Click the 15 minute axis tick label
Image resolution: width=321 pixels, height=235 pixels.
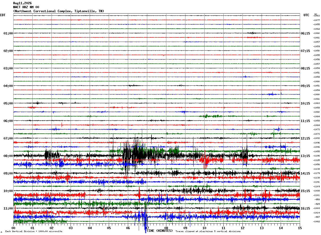(300, 228)
